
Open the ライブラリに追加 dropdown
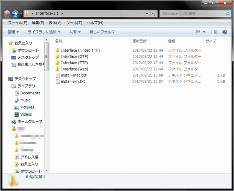tap(44, 32)
